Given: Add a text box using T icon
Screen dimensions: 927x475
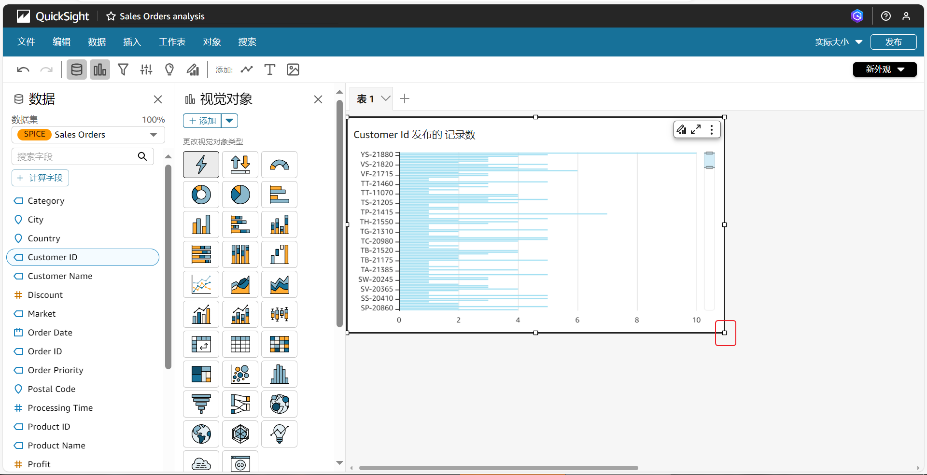Looking at the screenshot, I should 269,70.
